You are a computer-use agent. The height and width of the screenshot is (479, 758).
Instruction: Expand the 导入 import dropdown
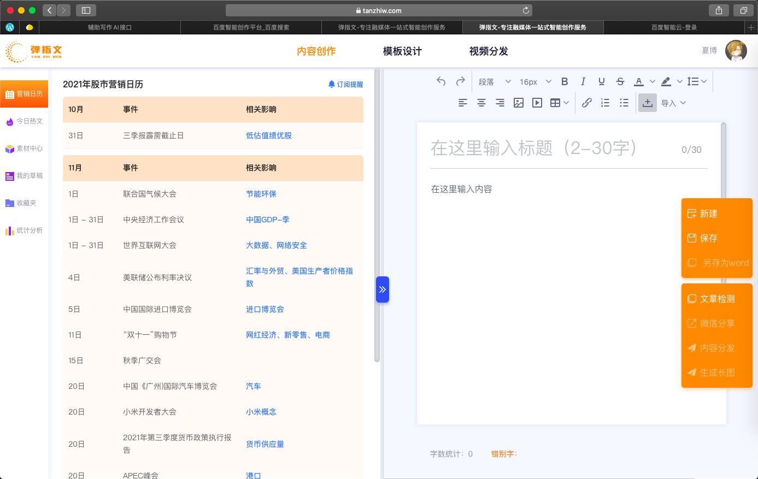(673, 103)
